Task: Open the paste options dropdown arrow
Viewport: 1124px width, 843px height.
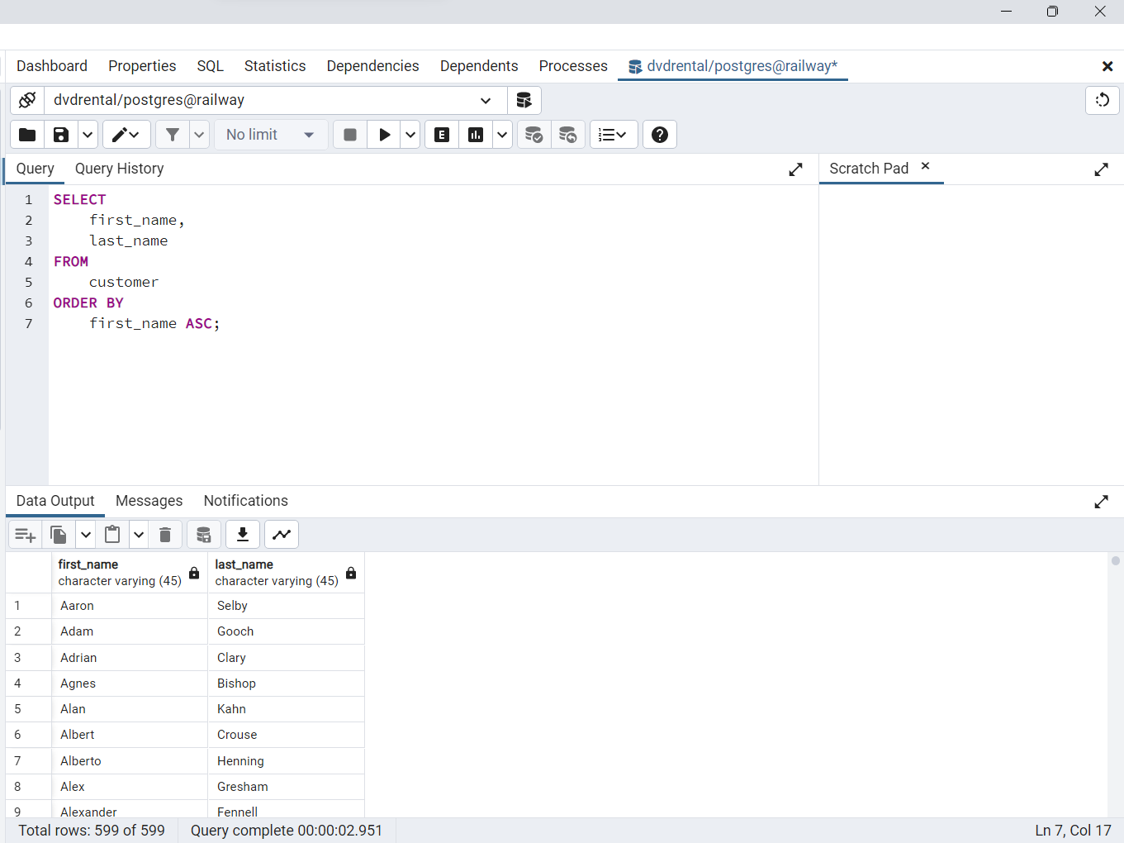Action: pos(139,535)
